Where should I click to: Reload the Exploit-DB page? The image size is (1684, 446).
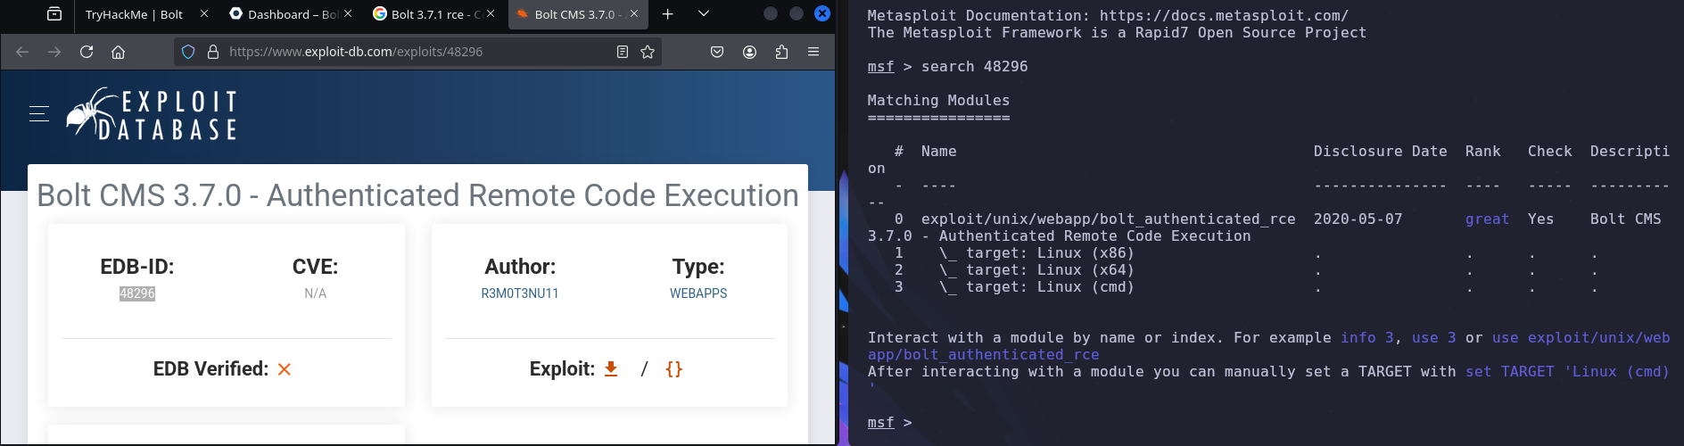pyautogui.click(x=87, y=52)
